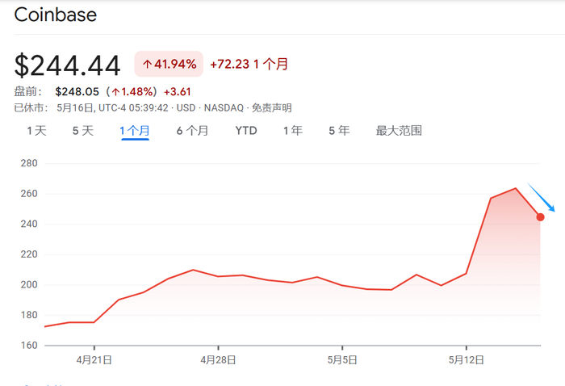Click the 4月21日 date axis label
Viewport: 565px width, 386px height.
click(95, 360)
